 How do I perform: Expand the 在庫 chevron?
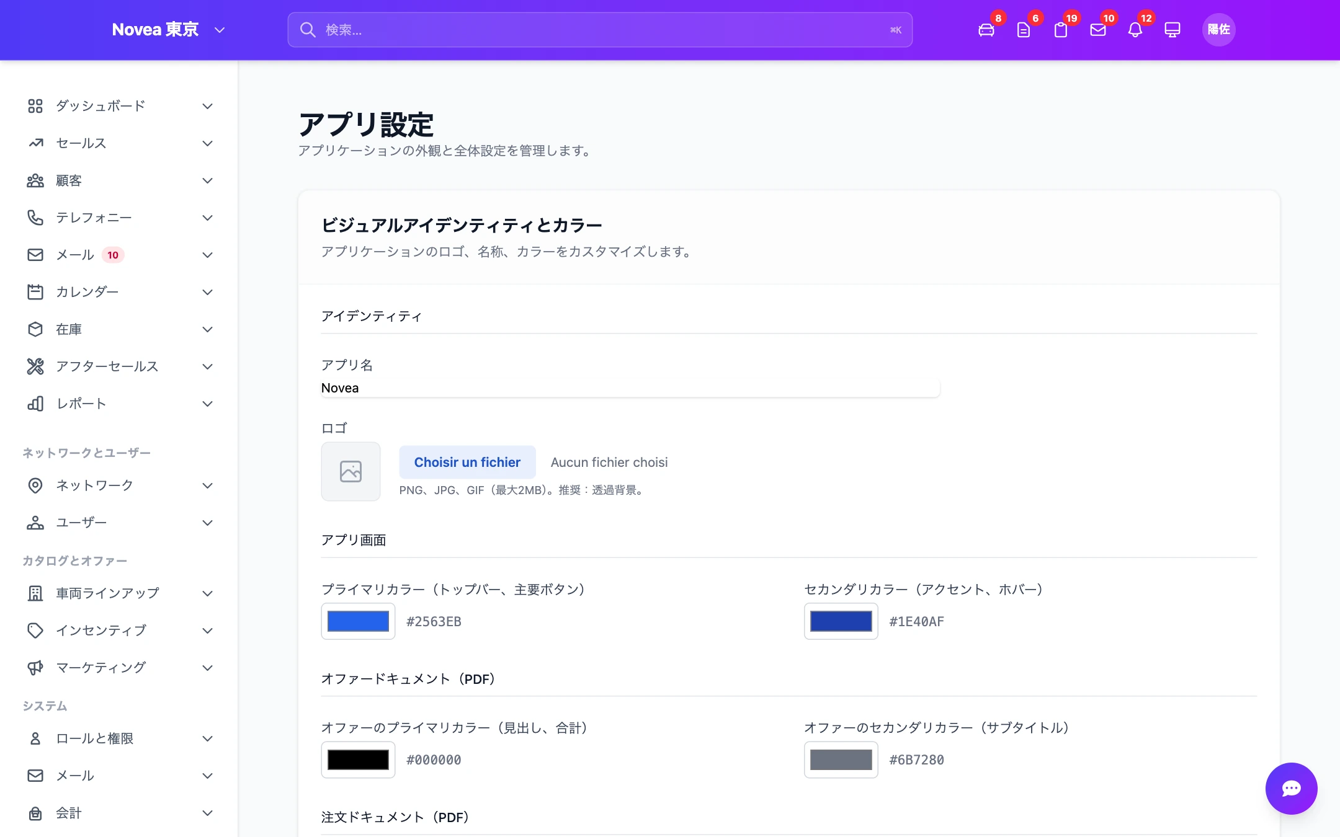click(208, 329)
